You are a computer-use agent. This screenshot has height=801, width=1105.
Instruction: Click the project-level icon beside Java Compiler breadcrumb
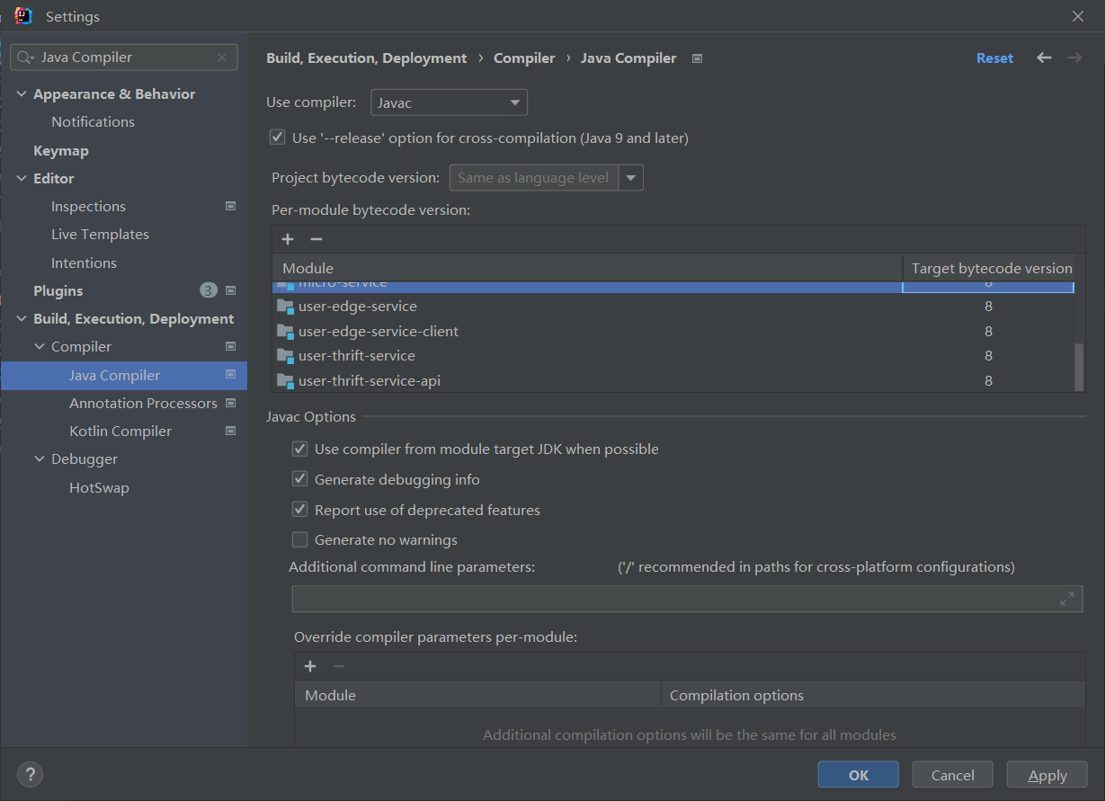(697, 58)
